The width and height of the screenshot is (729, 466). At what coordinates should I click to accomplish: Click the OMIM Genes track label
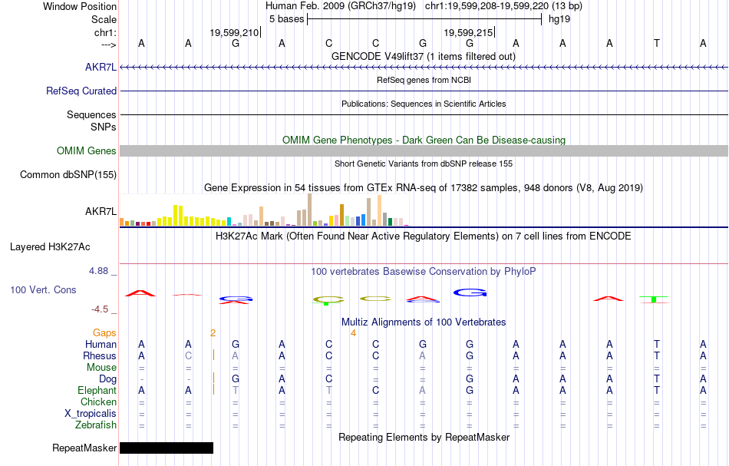tap(86, 150)
